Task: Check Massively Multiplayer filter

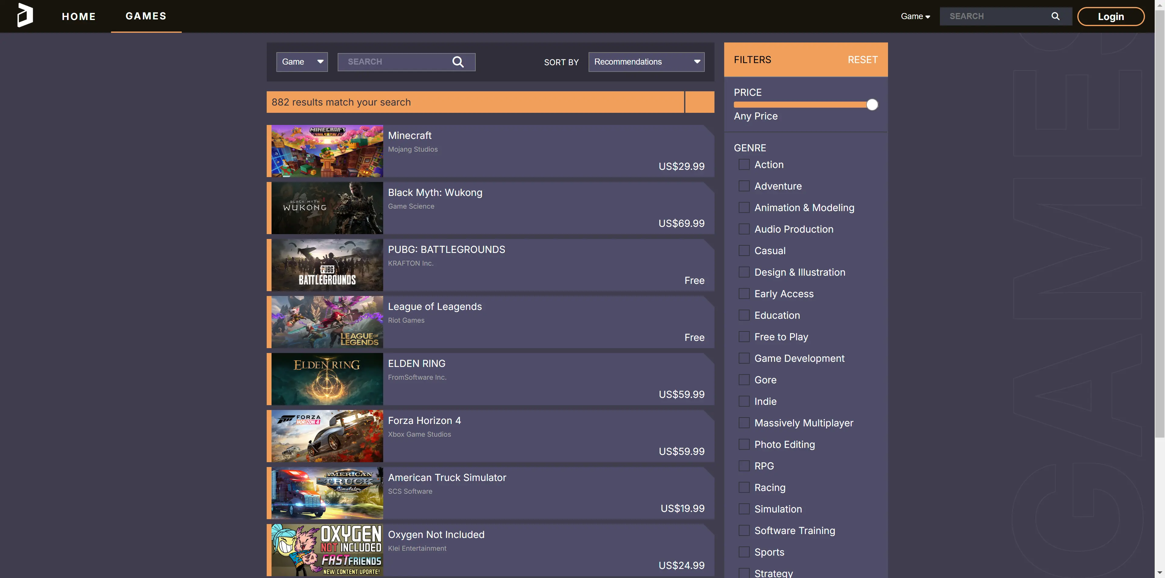Action: pyautogui.click(x=744, y=423)
